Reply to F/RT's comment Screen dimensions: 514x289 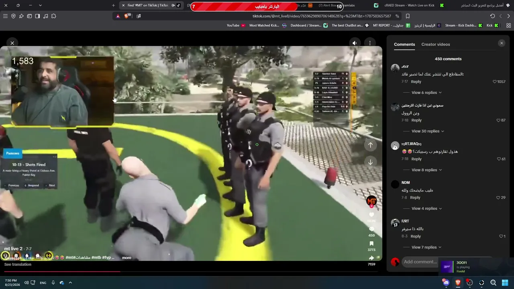tap(416, 236)
